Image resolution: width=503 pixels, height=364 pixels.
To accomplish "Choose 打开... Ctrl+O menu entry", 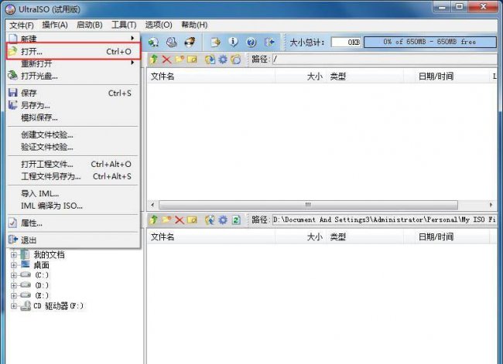I will (x=74, y=51).
